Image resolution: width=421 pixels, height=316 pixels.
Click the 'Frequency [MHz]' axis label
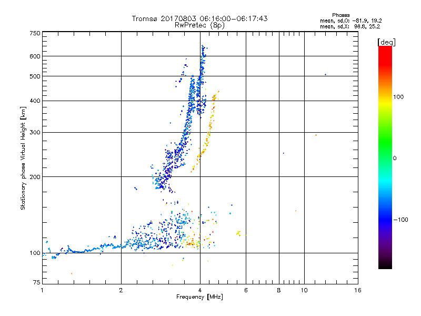pos(199,297)
